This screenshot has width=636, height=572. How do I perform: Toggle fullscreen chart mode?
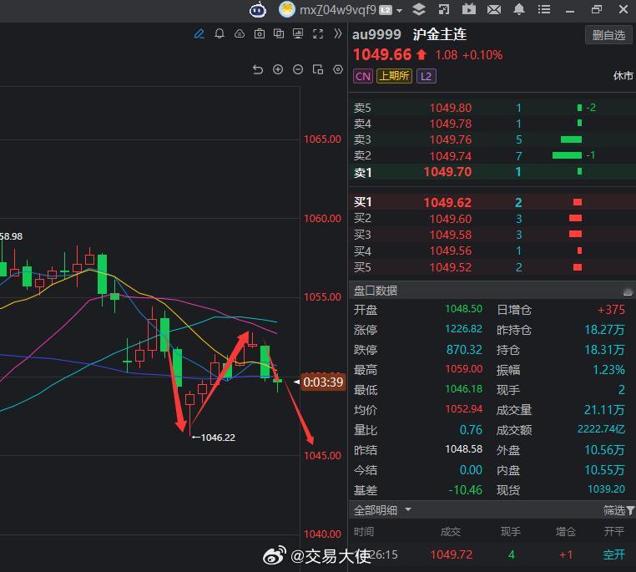click(318, 33)
